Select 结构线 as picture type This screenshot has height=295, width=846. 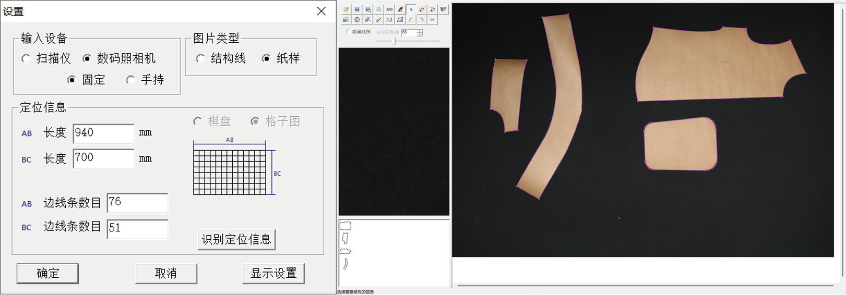tap(200, 59)
